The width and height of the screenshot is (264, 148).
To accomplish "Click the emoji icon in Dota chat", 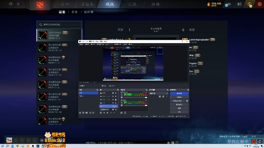I will coord(168,142).
